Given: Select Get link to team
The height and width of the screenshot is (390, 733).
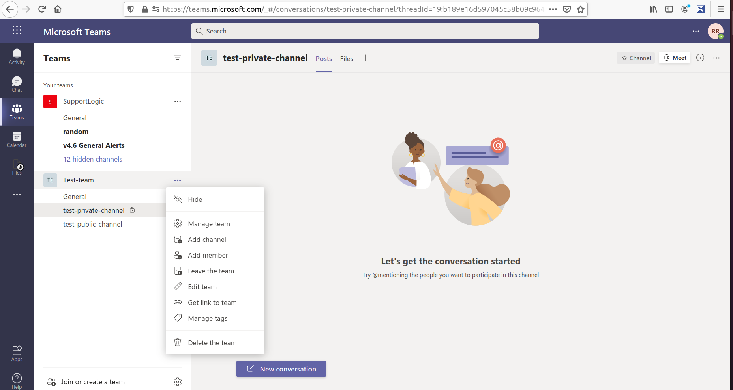Looking at the screenshot, I should (x=215, y=303).
